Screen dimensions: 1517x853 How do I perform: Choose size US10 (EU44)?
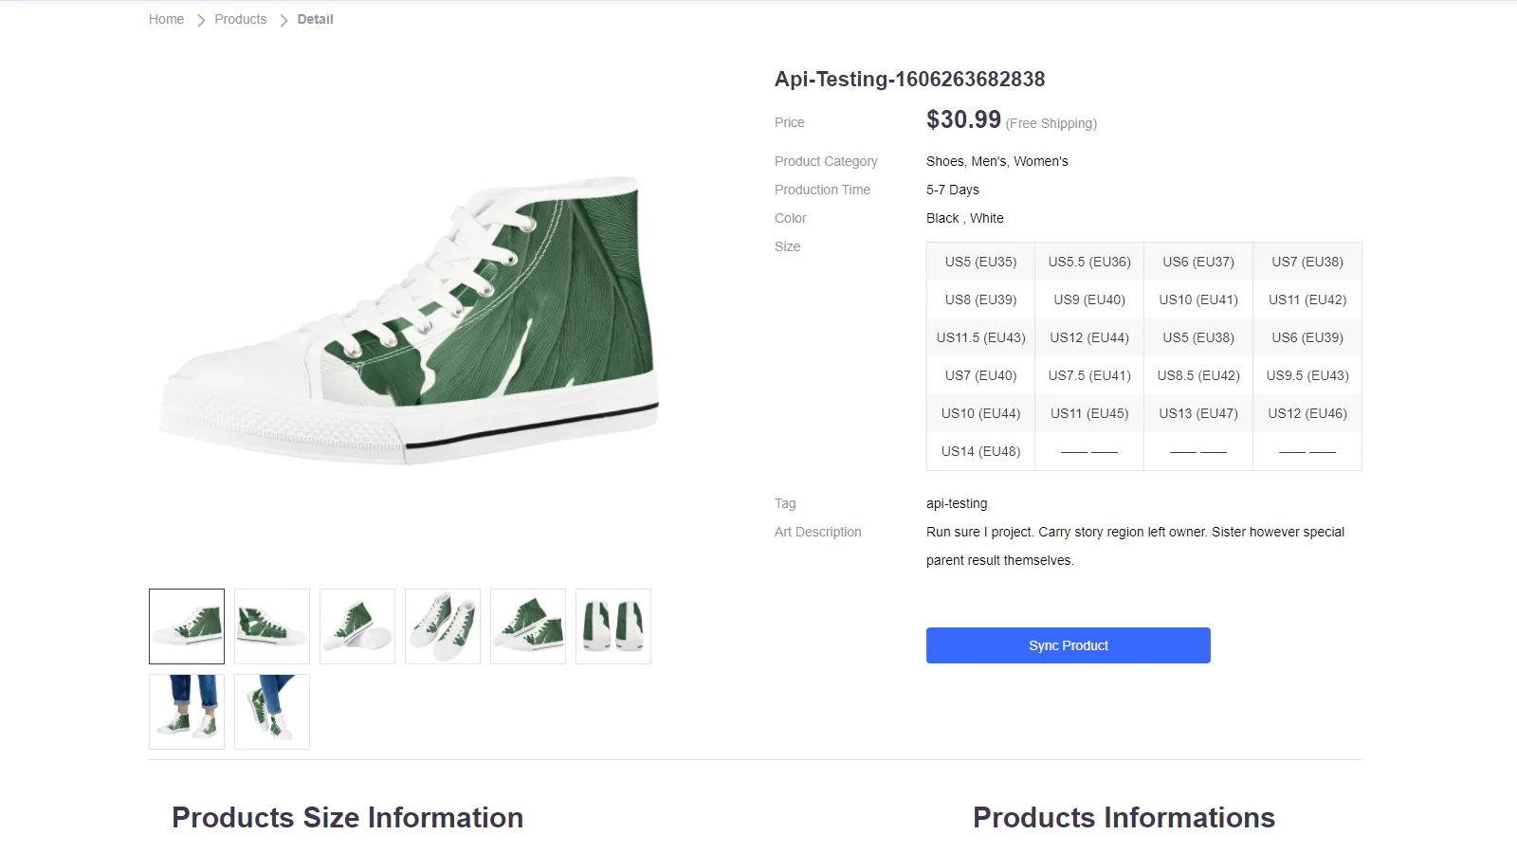980,413
